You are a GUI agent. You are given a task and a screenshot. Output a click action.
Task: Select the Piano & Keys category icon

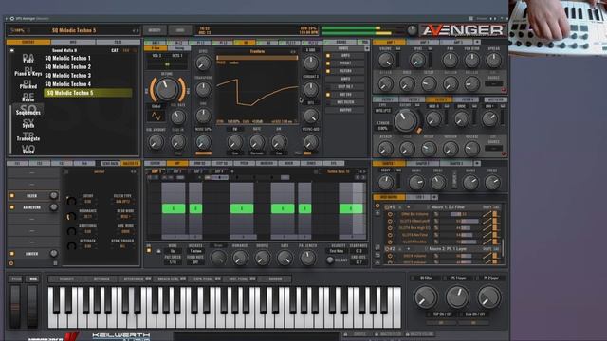28,72
